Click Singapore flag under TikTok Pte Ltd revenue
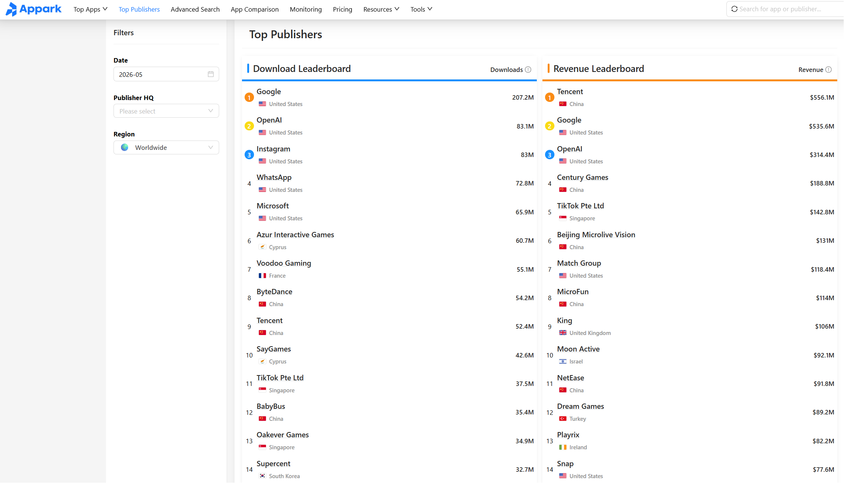 coord(563,218)
